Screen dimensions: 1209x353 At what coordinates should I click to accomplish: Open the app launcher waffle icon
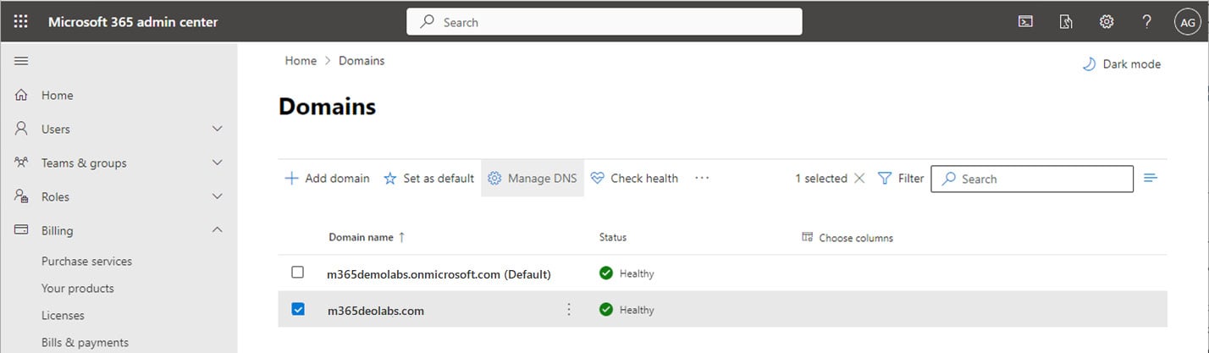click(21, 22)
